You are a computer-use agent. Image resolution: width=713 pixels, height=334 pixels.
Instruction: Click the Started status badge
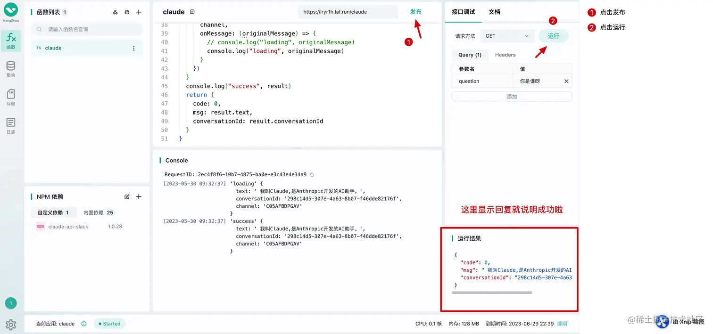click(x=108, y=324)
